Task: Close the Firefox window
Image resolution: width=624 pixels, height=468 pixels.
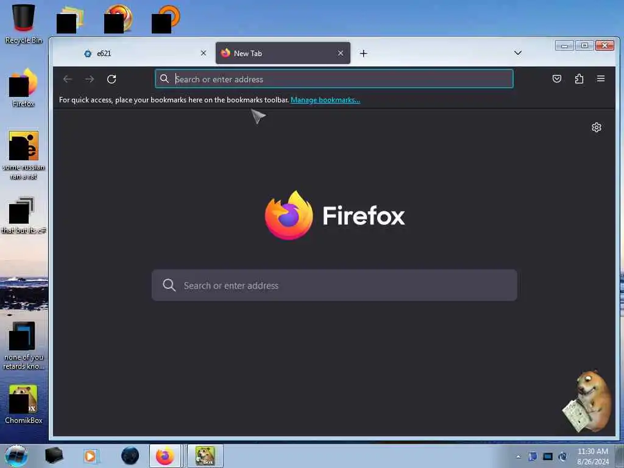Action: pyautogui.click(x=604, y=45)
